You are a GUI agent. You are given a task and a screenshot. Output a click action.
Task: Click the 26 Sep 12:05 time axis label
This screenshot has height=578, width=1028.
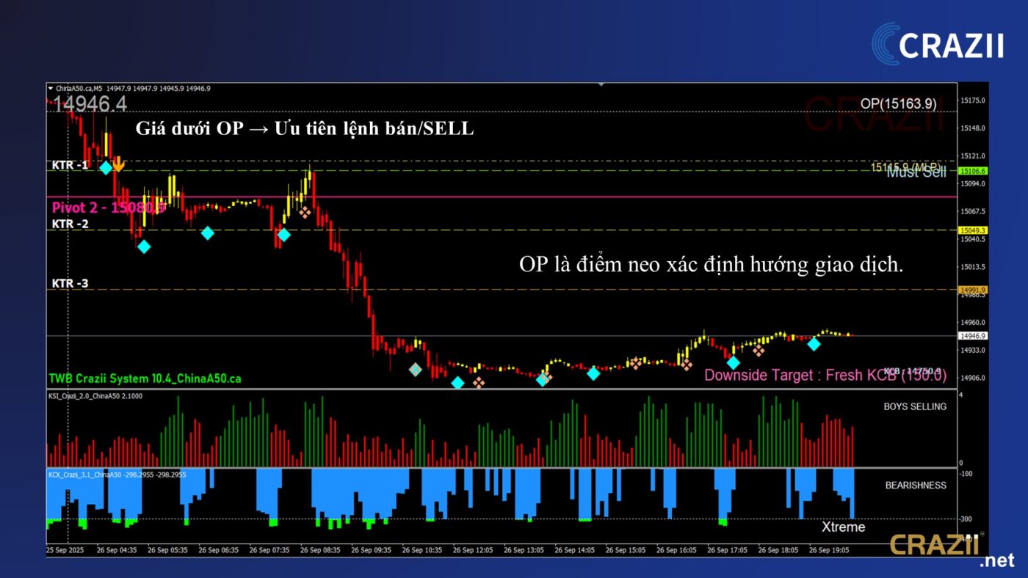pyautogui.click(x=472, y=549)
